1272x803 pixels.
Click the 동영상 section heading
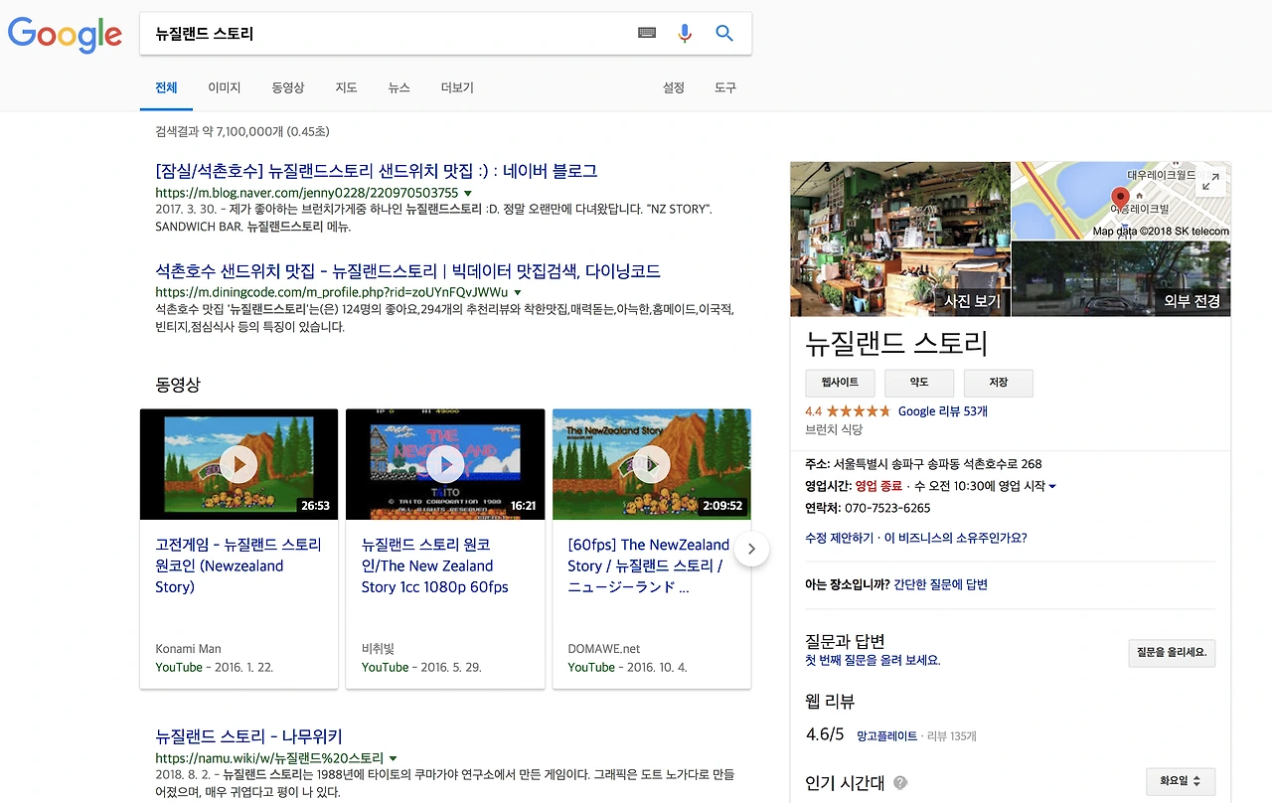tap(178, 384)
